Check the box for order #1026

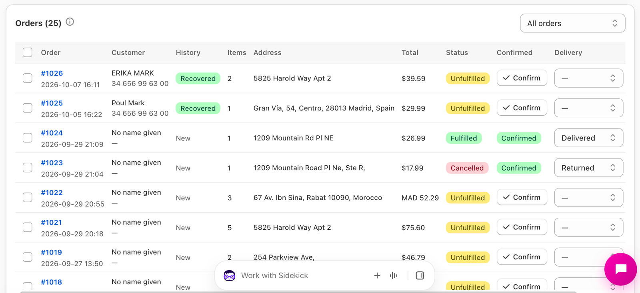(x=28, y=78)
